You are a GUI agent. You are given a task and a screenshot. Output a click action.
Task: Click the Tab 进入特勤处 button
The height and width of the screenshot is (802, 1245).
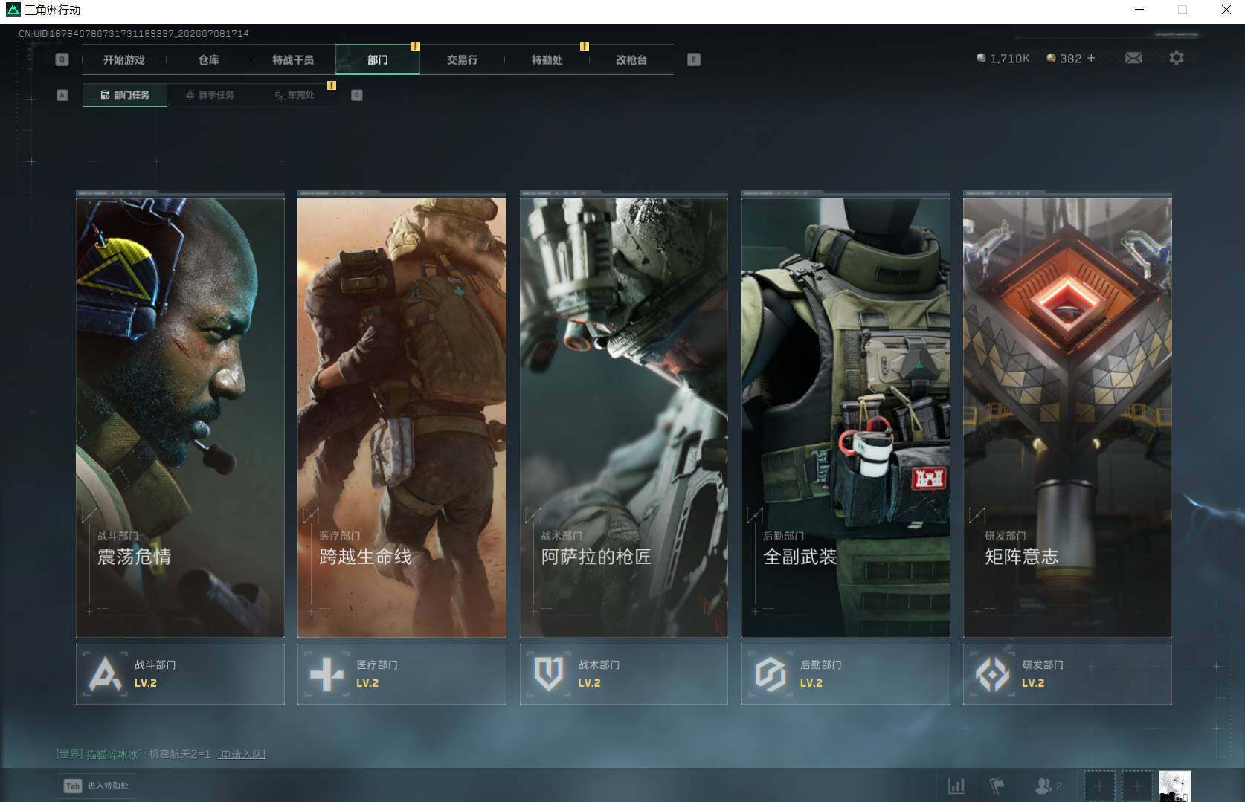click(97, 786)
